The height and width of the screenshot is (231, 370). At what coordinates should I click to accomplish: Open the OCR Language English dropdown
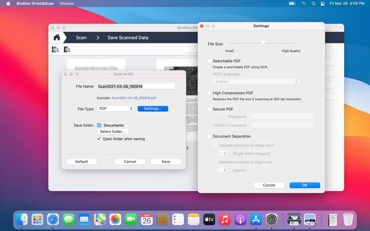(x=256, y=81)
